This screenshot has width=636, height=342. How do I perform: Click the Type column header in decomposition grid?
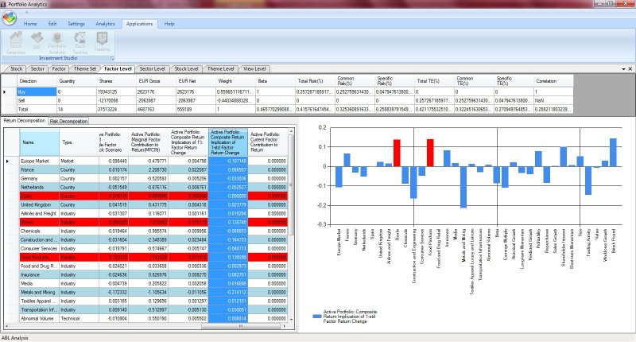pos(79,142)
